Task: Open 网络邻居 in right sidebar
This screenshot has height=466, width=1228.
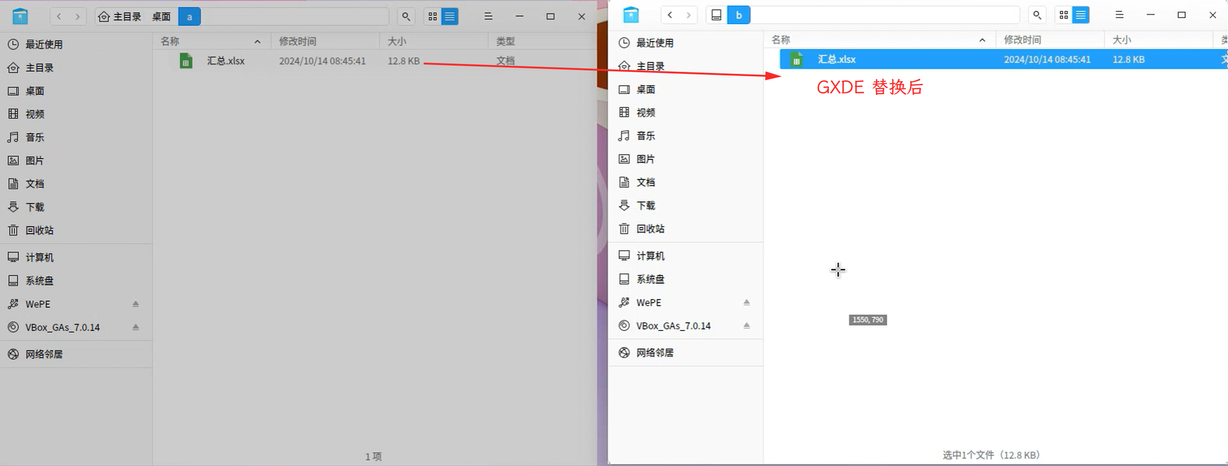Action: (x=686, y=353)
